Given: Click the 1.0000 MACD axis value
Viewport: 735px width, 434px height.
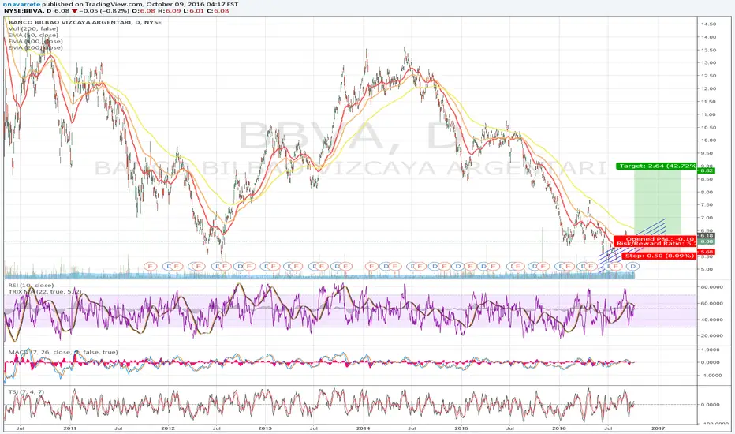Looking at the screenshot, I should click(x=711, y=350).
